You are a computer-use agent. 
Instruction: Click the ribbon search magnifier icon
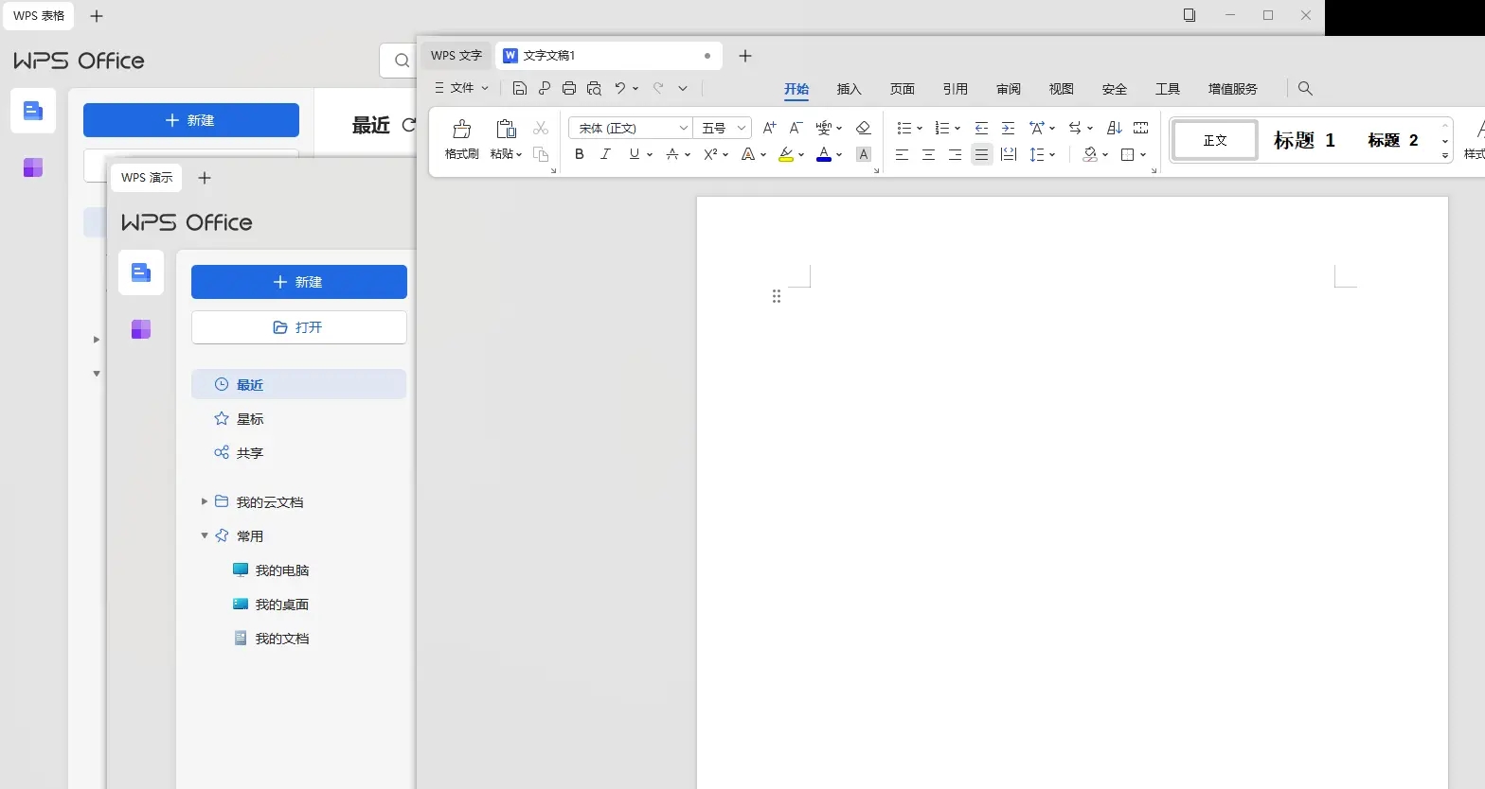pos(1305,88)
